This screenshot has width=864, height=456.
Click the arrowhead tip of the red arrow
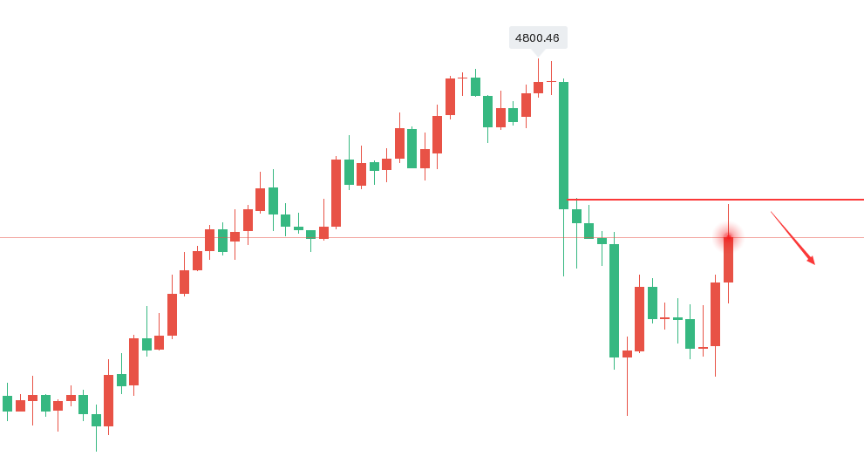pyautogui.click(x=813, y=262)
